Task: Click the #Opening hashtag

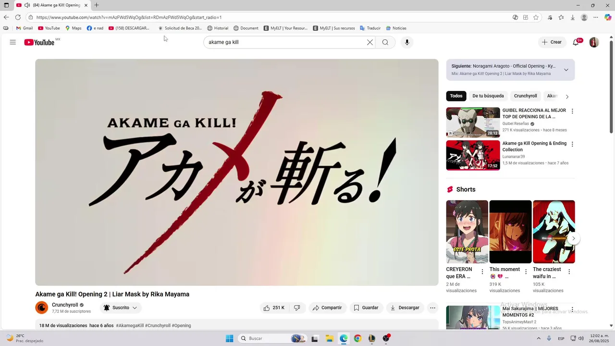Action: pyautogui.click(x=181, y=325)
